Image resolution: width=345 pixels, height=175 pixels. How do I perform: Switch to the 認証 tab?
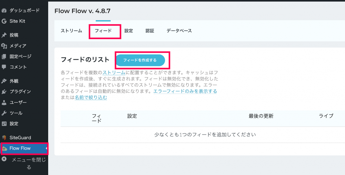tap(150, 31)
